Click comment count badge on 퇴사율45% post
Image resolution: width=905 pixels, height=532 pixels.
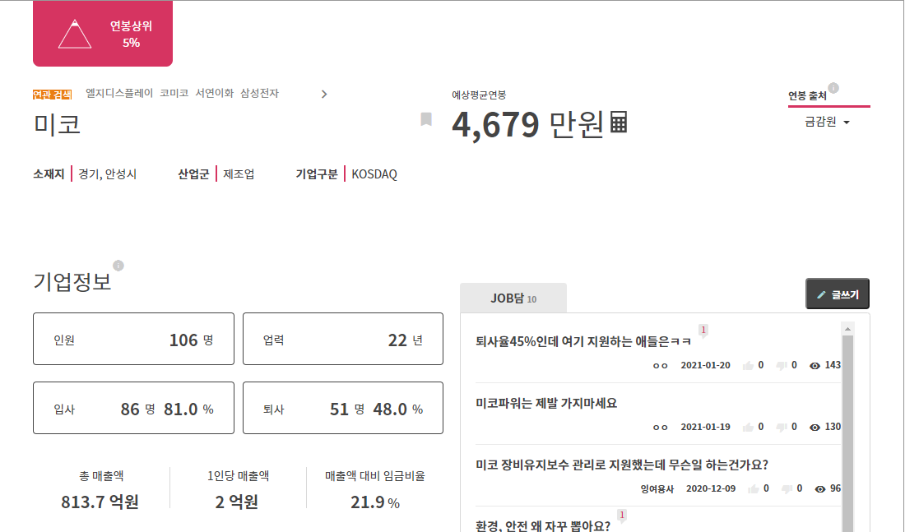pos(703,331)
